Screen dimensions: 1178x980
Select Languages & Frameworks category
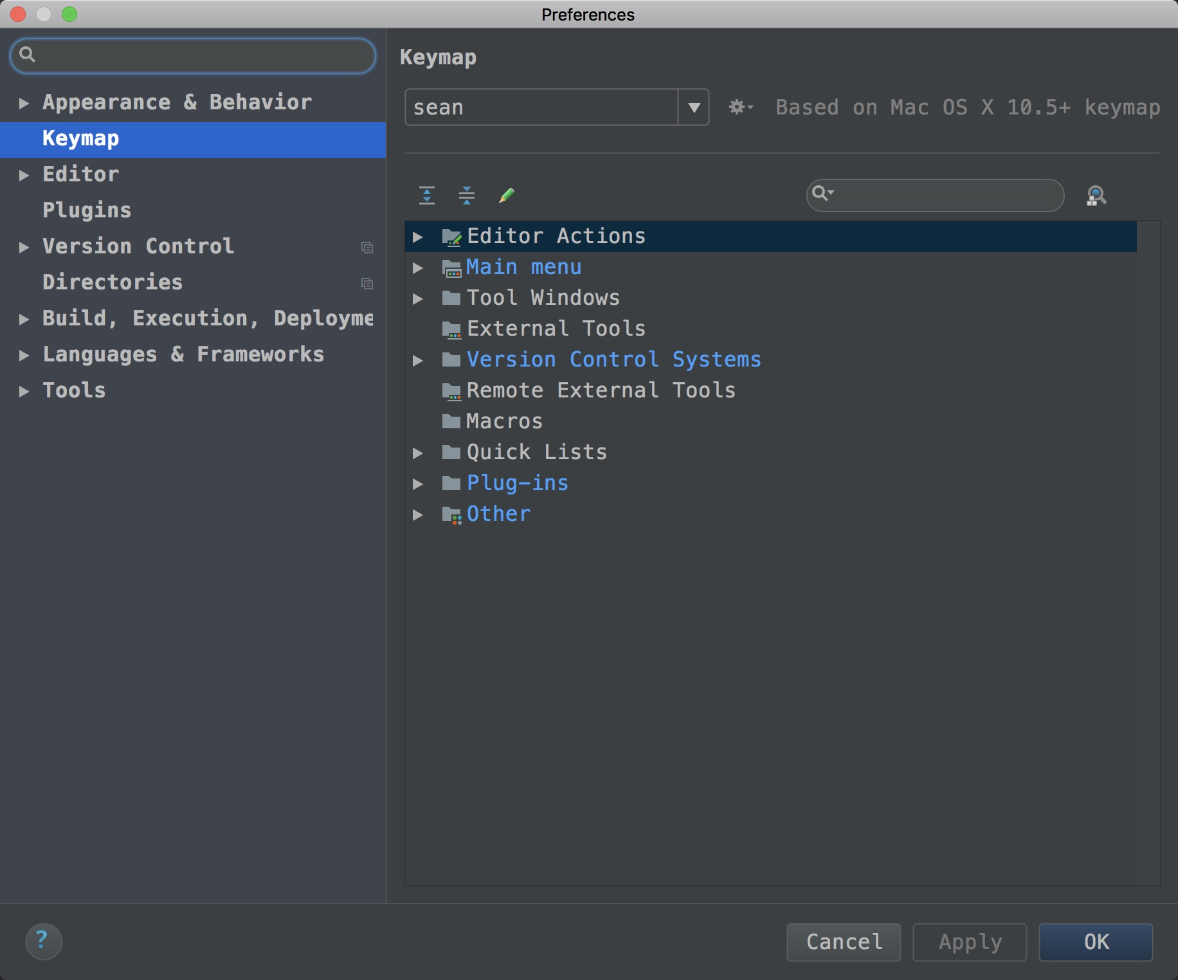click(183, 354)
